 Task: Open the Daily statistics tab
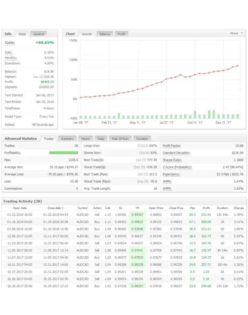101,139
